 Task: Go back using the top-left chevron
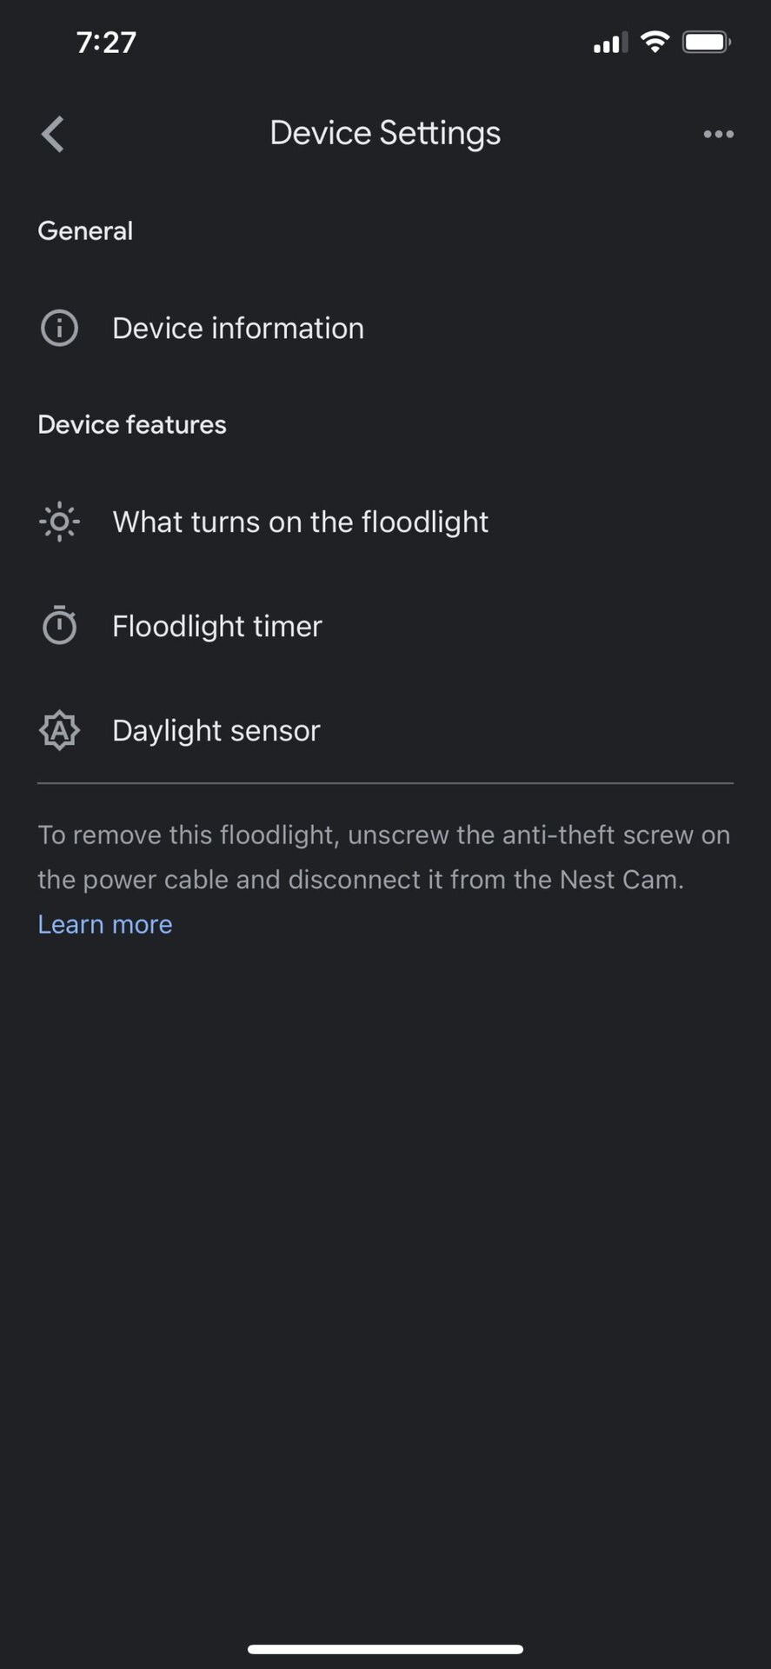click(x=53, y=134)
